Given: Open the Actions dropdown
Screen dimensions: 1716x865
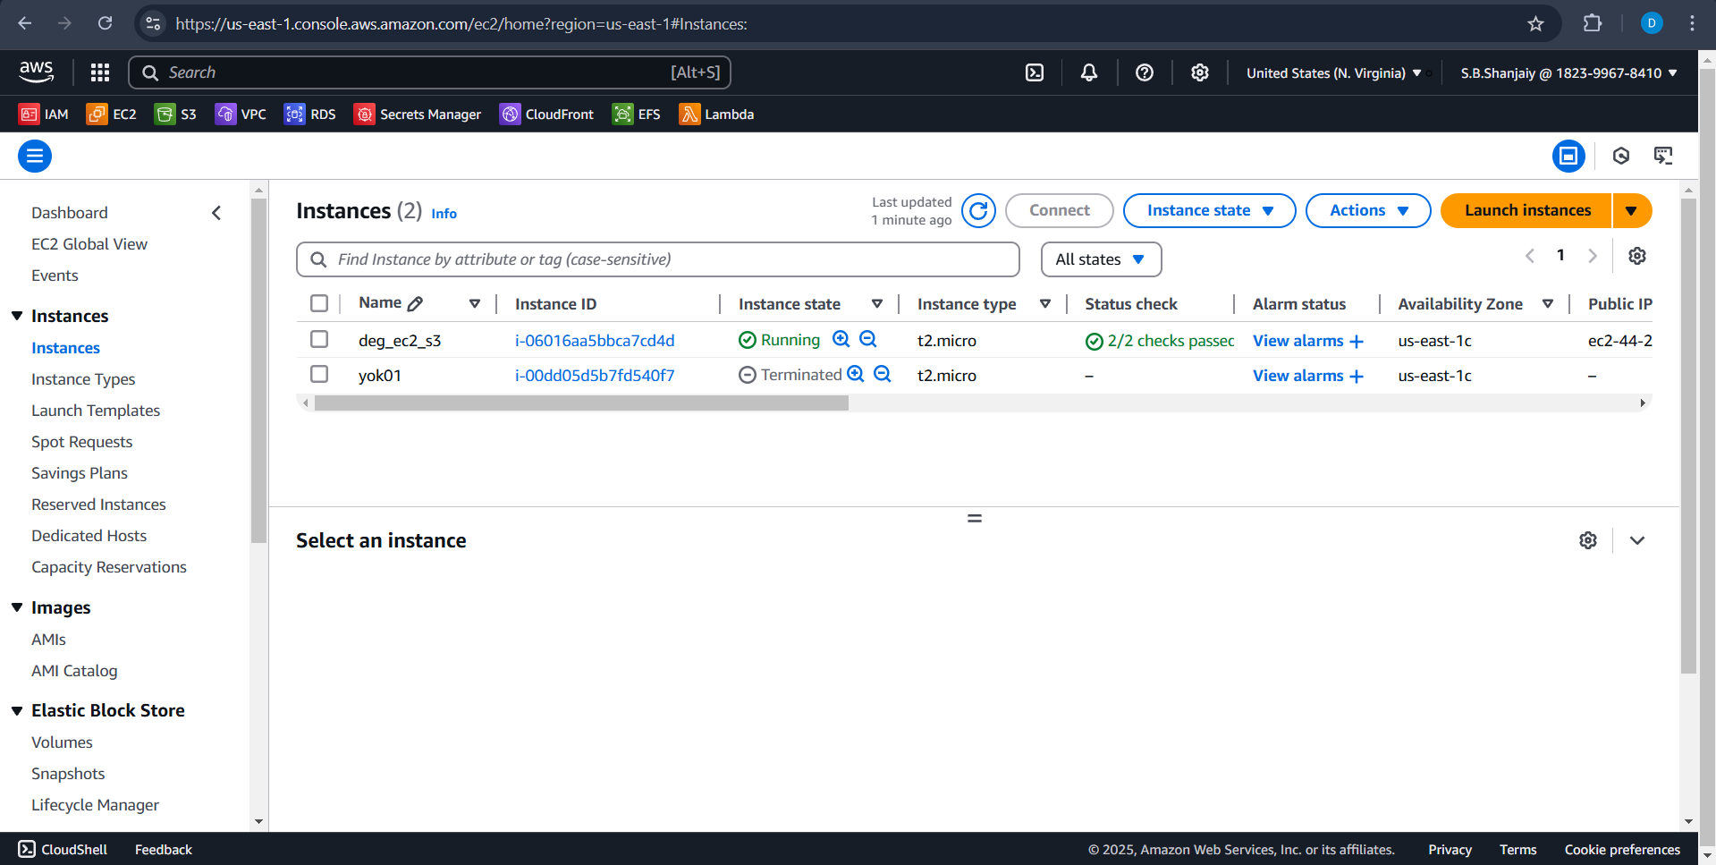Looking at the screenshot, I should pos(1368,211).
